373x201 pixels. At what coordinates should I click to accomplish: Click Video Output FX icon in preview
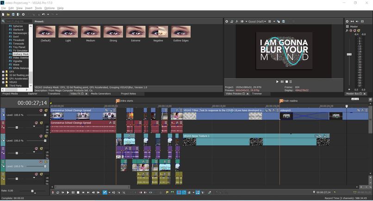click(237, 21)
